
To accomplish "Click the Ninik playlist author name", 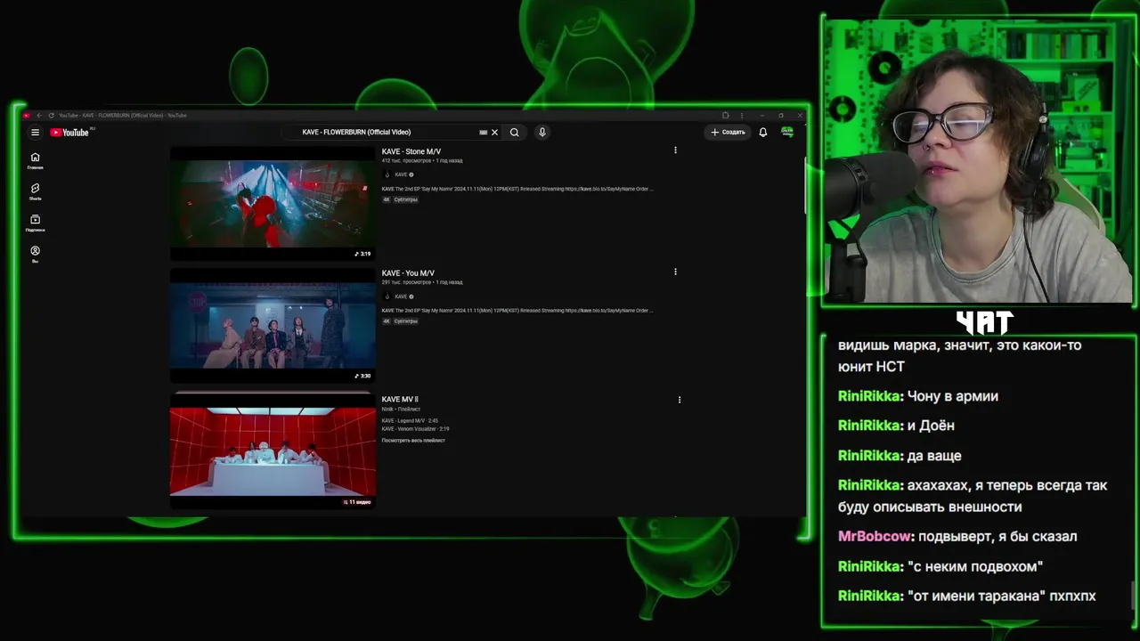I will (387, 410).
